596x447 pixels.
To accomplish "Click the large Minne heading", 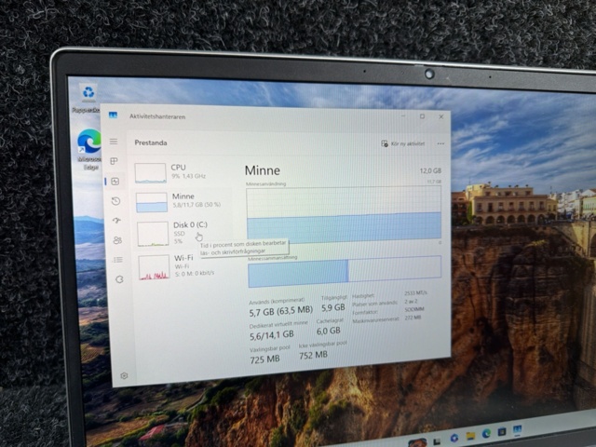I will [263, 170].
